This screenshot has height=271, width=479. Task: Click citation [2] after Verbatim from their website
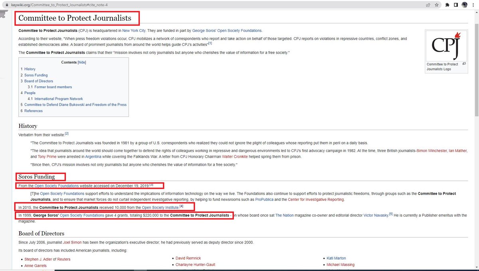[x=67, y=133]
